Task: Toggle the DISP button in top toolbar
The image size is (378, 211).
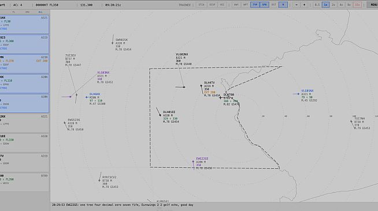Action: pos(212,5)
